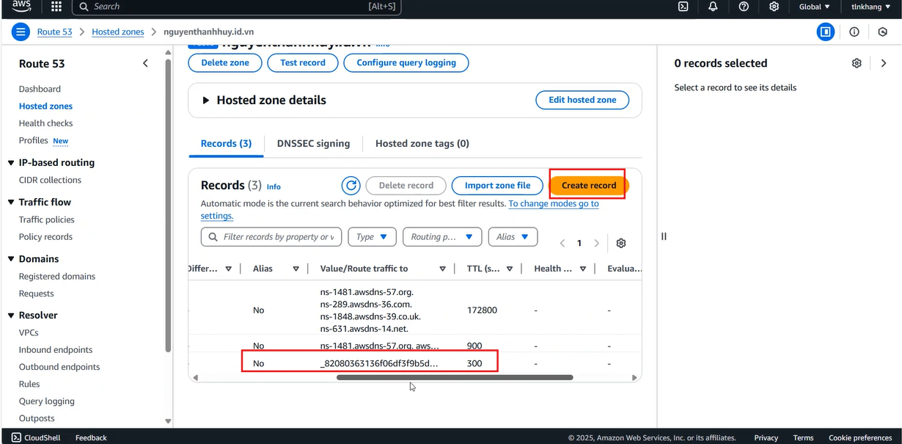
Task: Collapse the IP-based routing section
Action: pos(11,163)
